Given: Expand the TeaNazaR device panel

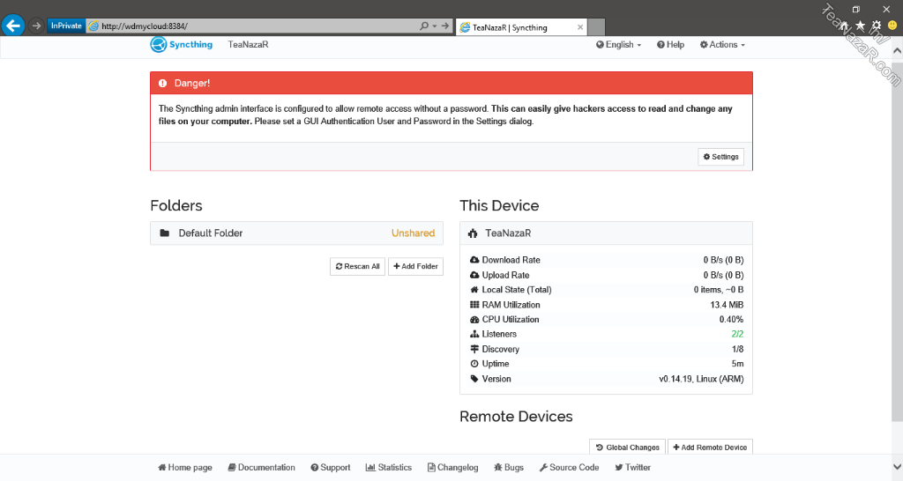Looking at the screenshot, I should pyautogui.click(x=606, y=233).
